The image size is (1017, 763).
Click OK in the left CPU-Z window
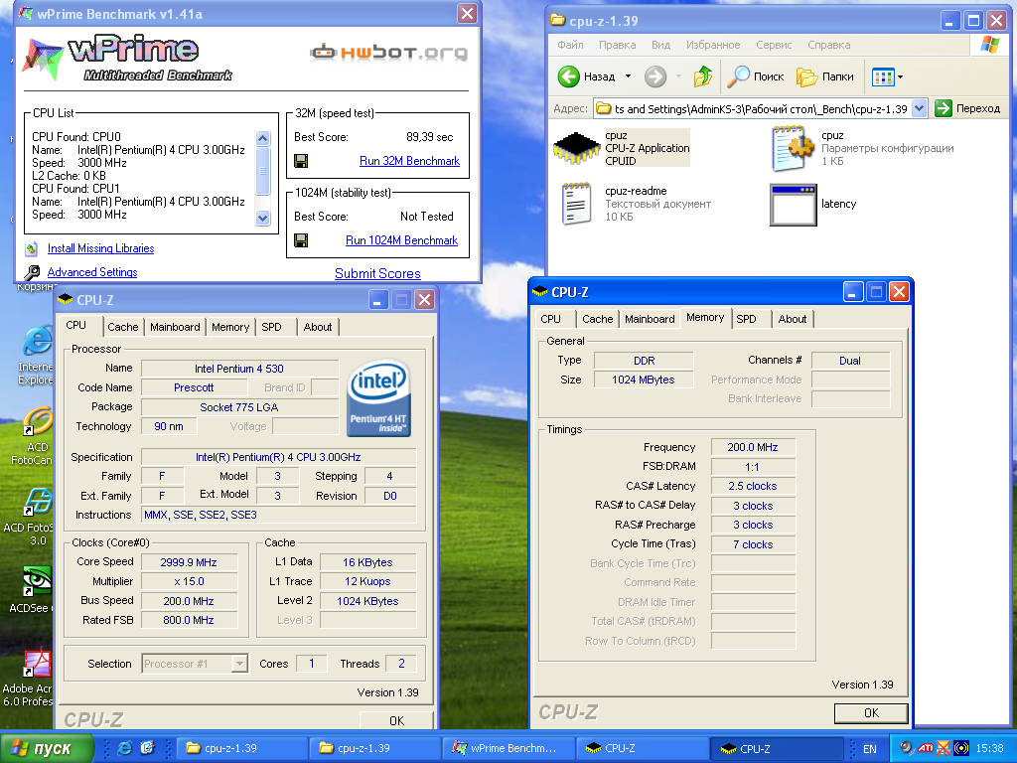(397, 720)
